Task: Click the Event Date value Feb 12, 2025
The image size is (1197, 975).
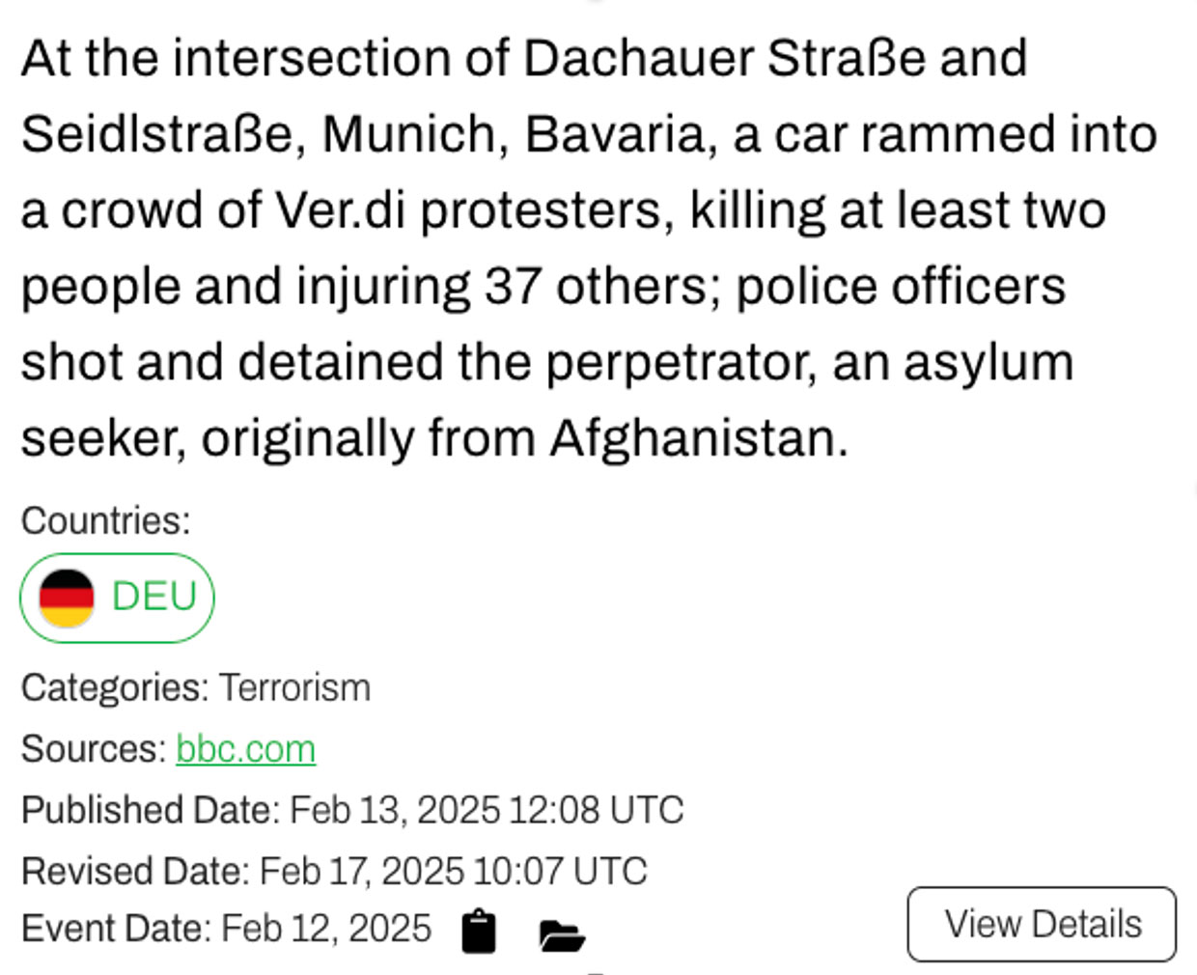Action: pyautogui.click(x=326, y=929)
